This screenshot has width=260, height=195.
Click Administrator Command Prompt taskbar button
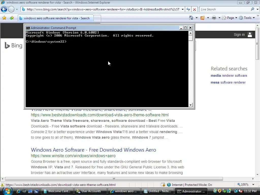pos(191,191)
